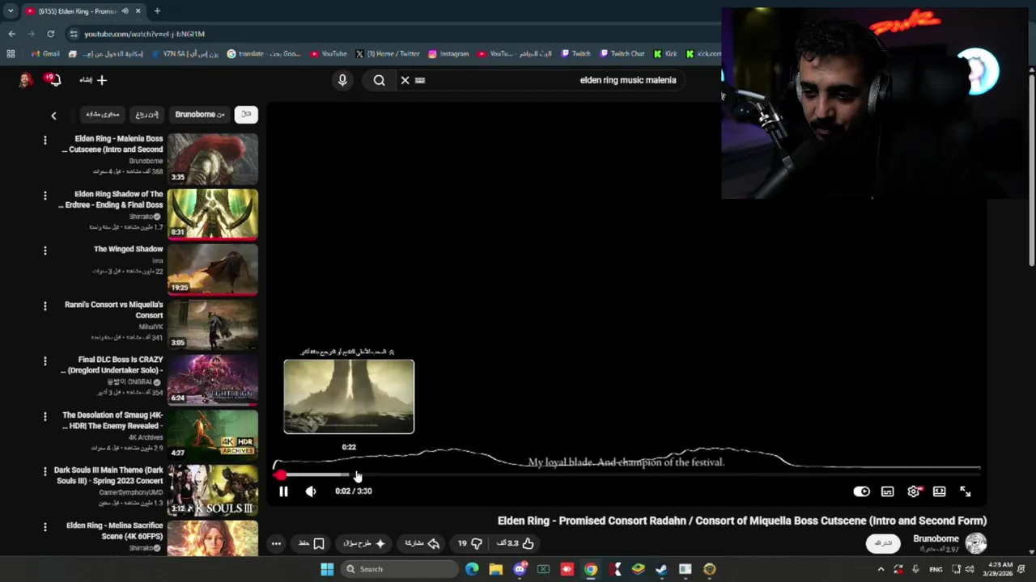Open Malenia Boss Cutscene thumbnail
Image resolution: width=1036 pixels, height=582 pixels.
pos(213,159)
